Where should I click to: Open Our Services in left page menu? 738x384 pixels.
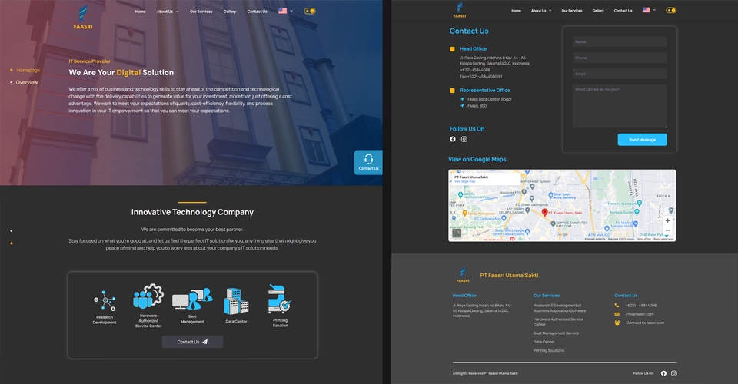click(x=201, y=12)
